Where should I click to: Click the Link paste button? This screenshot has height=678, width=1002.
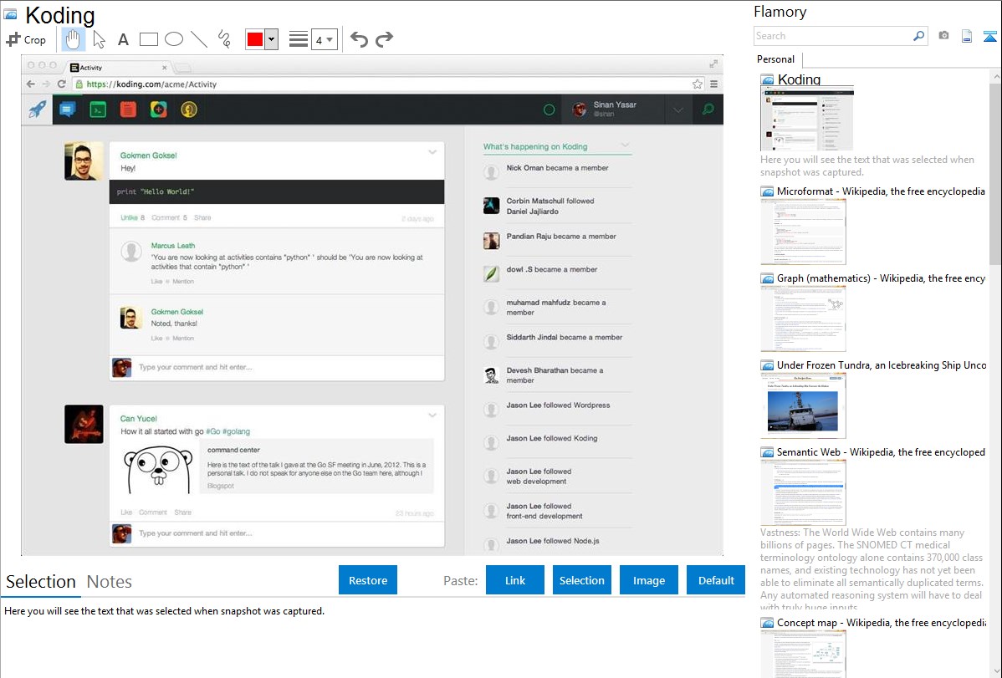point(515,580)
